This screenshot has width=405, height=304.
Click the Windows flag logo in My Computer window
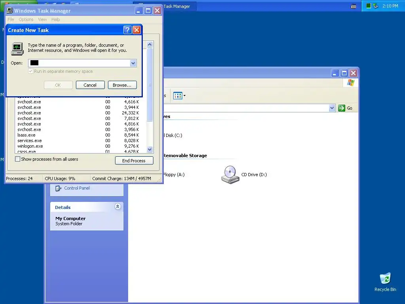click(351, 83)
